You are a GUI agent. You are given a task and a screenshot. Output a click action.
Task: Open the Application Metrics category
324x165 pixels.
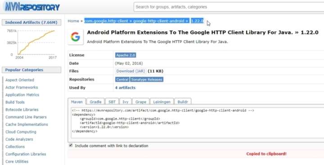click(22, 95)
